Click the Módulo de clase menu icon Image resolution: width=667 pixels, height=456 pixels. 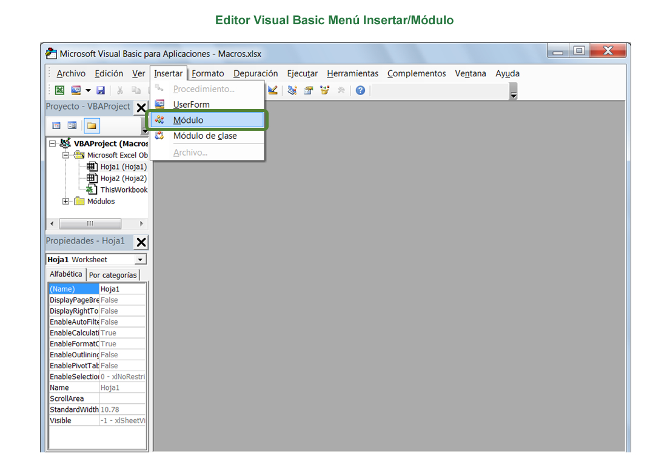click(x=159, y=136)
